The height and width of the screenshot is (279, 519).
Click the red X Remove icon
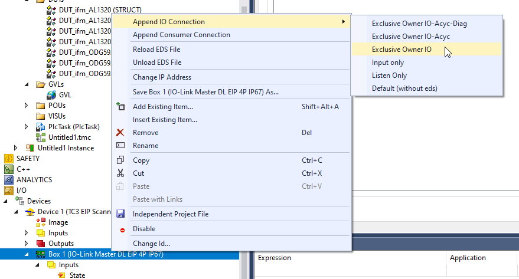(120, 133)
